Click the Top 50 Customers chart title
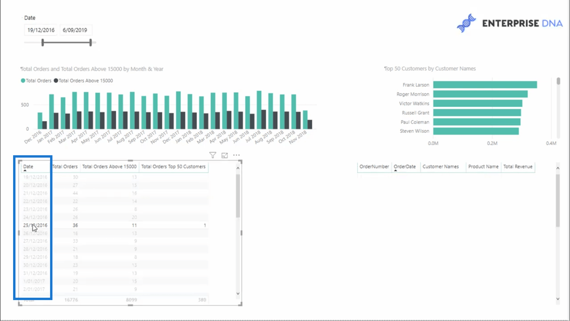The image size is (570, 321). tap(430, 68)
